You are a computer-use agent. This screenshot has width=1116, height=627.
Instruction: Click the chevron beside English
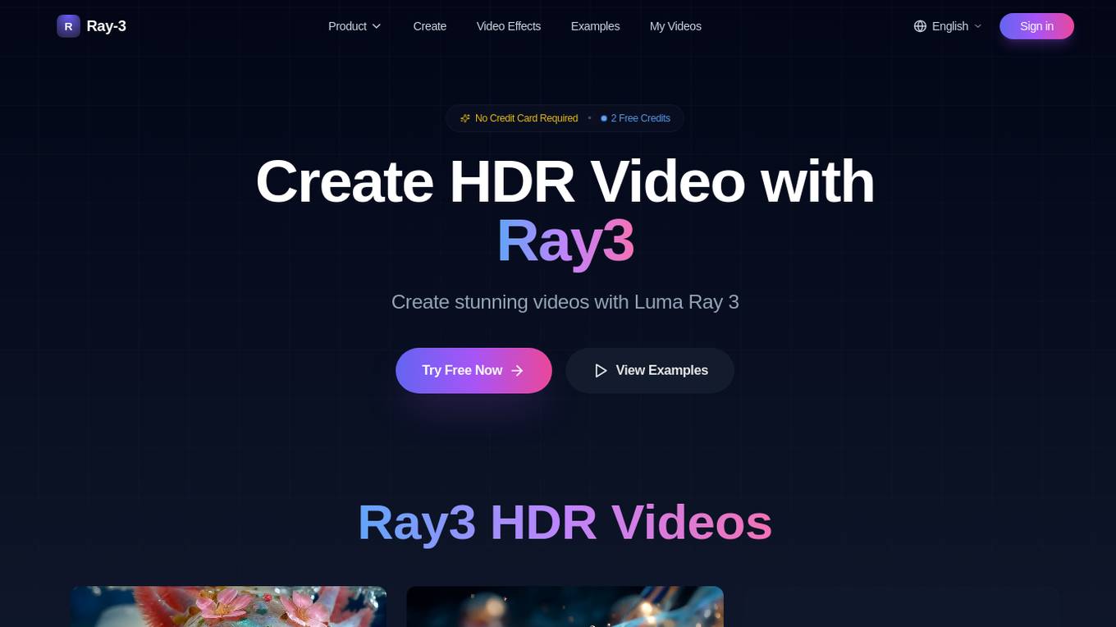(x=977, y=26)
